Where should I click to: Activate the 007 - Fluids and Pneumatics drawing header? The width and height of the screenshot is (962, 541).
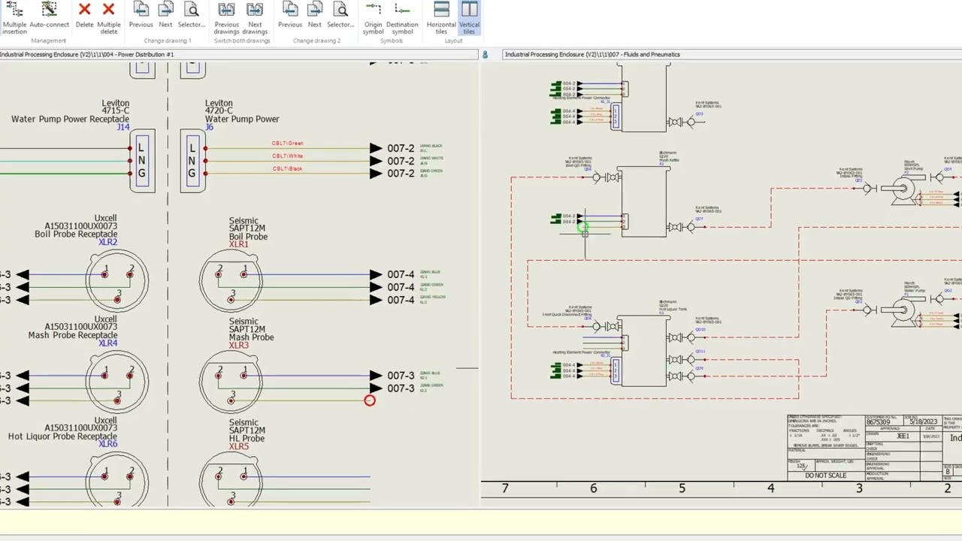592,54
